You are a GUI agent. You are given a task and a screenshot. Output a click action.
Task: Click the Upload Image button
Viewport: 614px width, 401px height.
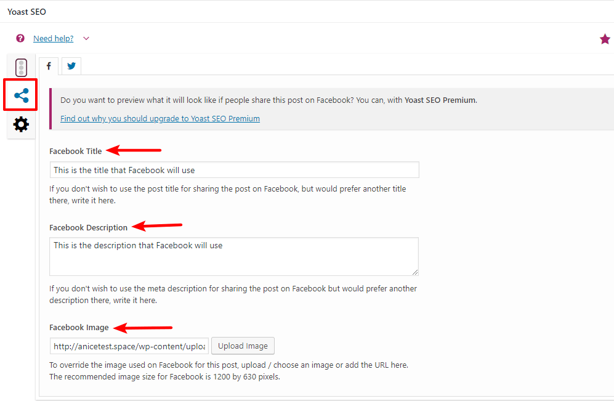243,346
